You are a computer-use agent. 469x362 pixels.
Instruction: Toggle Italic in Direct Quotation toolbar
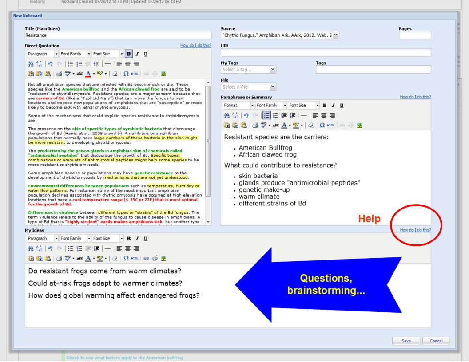(x=137, y=54)
